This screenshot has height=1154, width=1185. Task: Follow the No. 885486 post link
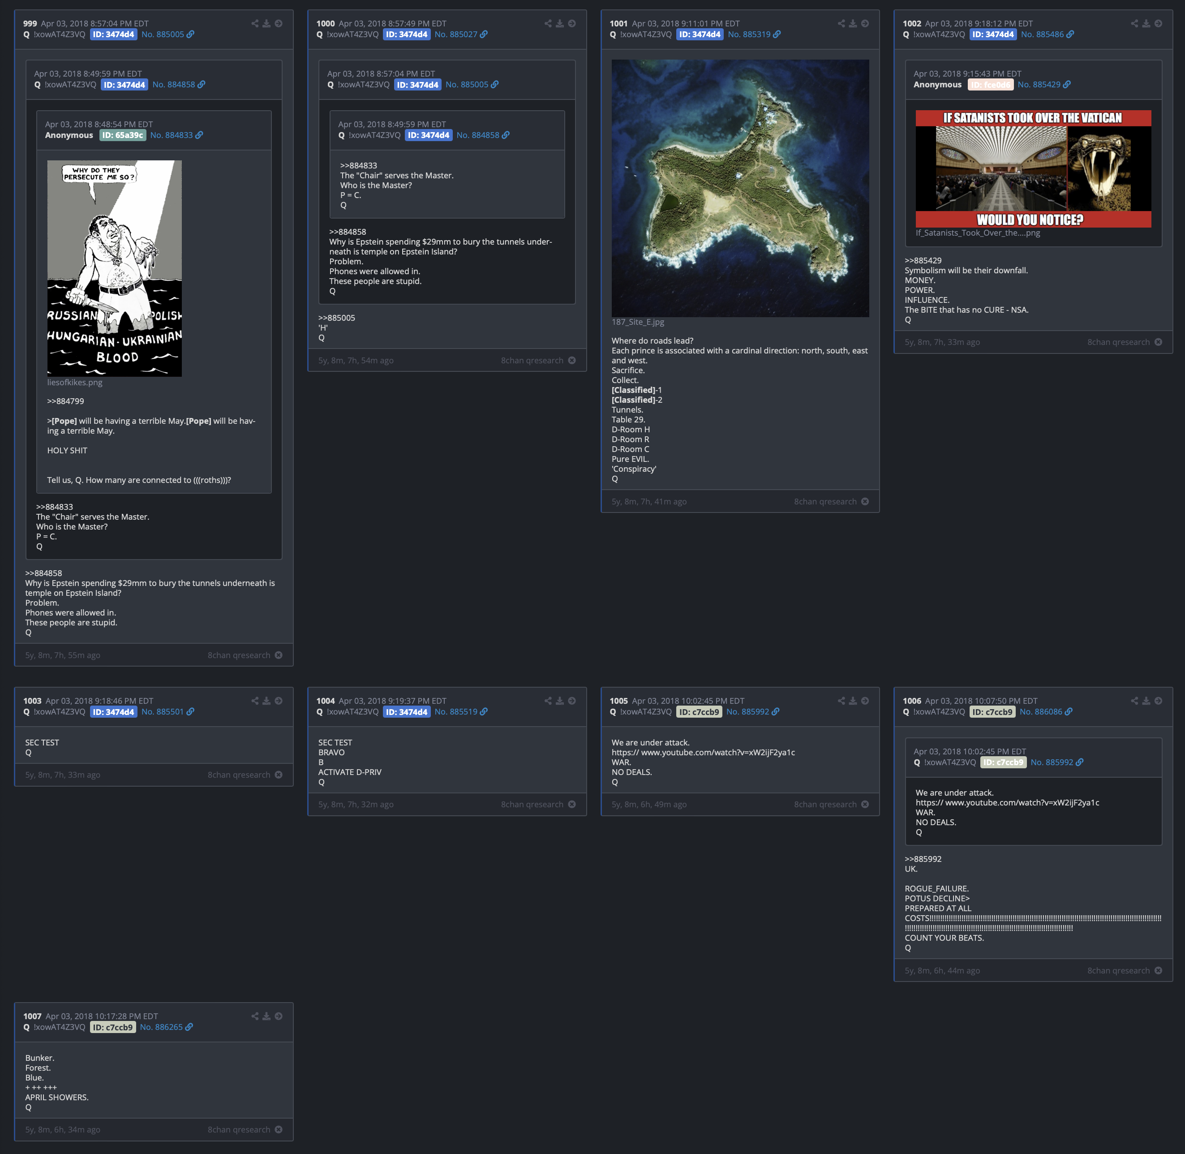click(x=1042, y=34)
